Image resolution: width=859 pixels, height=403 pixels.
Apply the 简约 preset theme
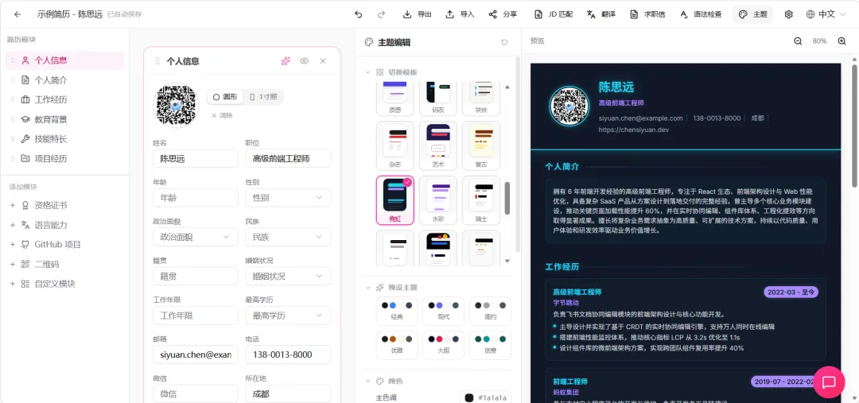[490, 311]
